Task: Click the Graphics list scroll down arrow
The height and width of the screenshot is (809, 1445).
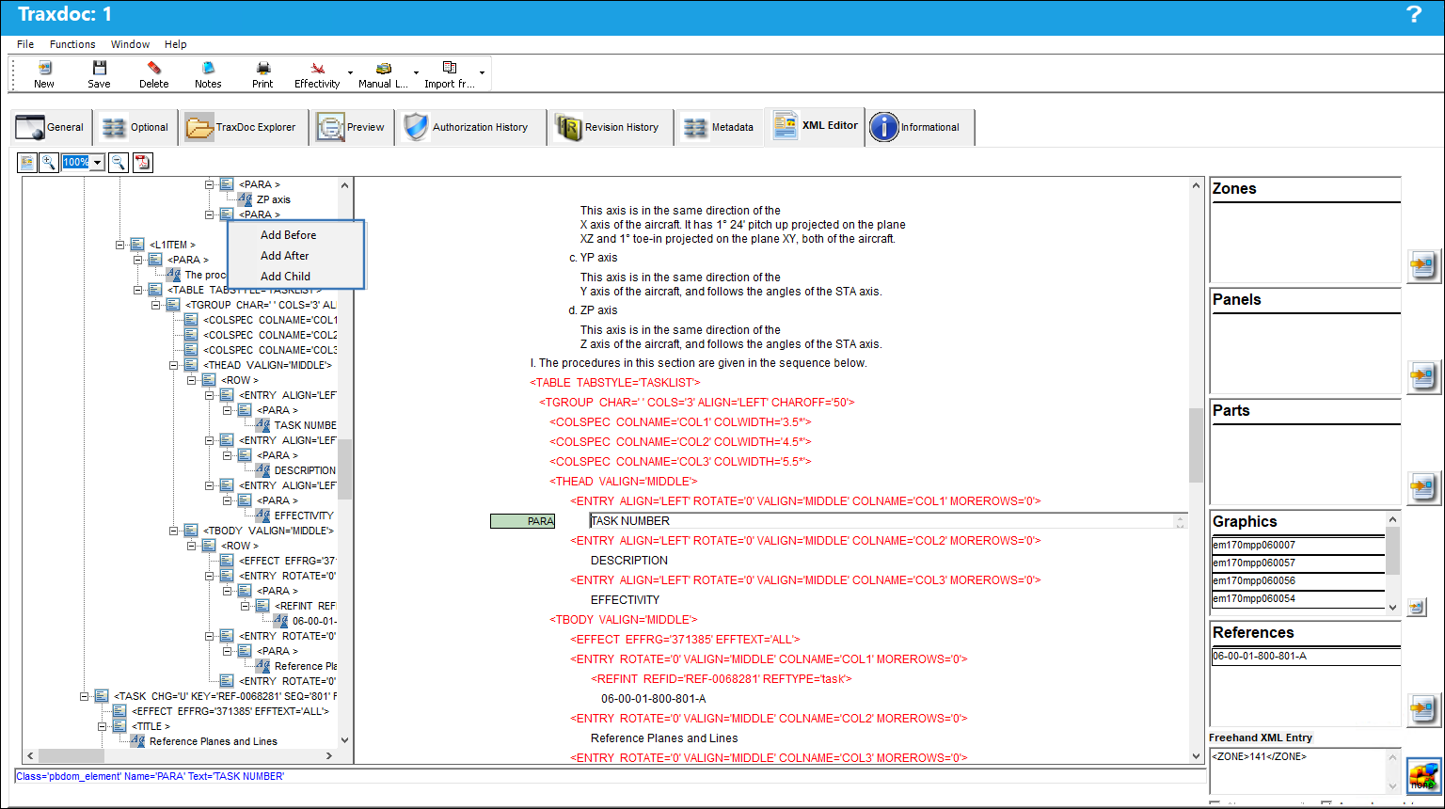Action: [x=1393, y=608]
